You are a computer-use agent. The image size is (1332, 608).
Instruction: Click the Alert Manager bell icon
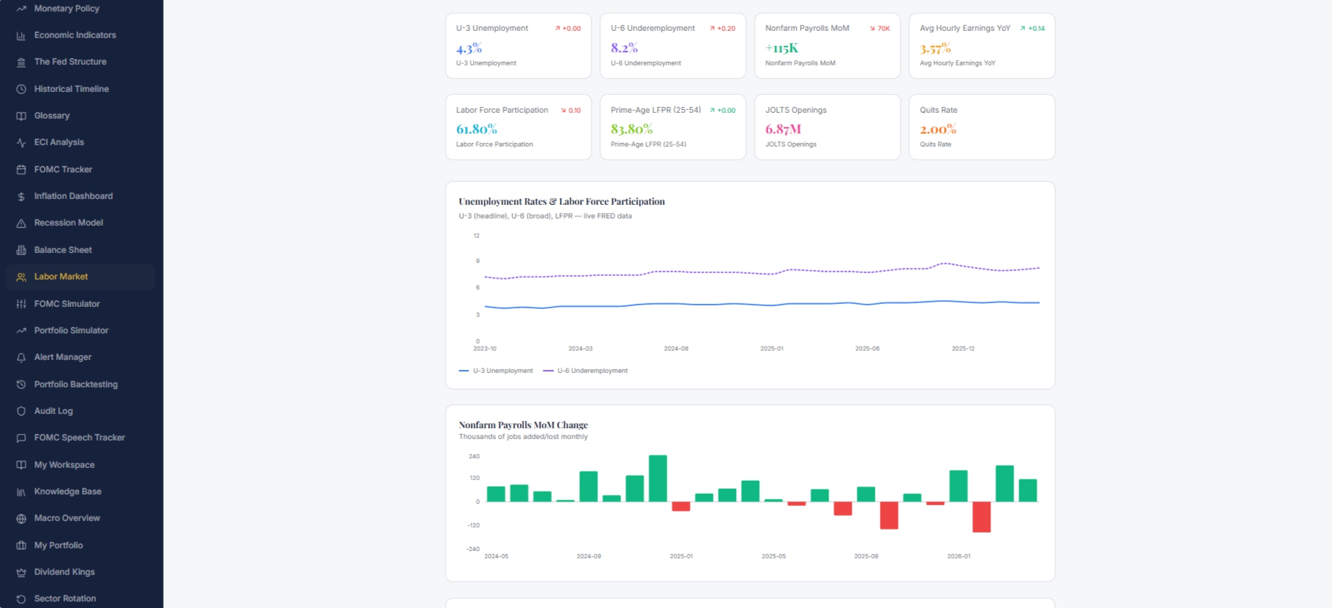(21, 357)
